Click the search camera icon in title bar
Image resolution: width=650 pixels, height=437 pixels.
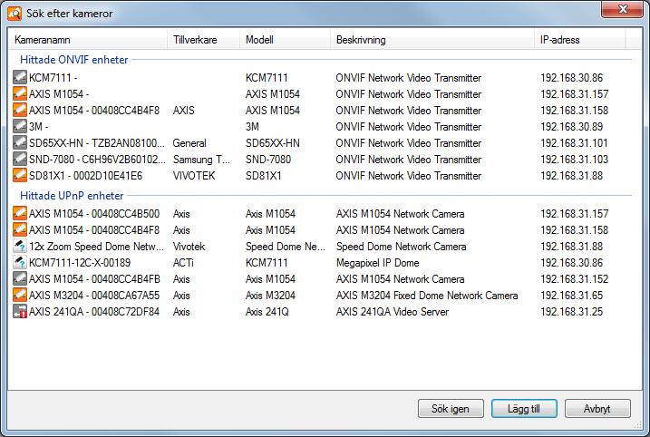tap(15, 14)
